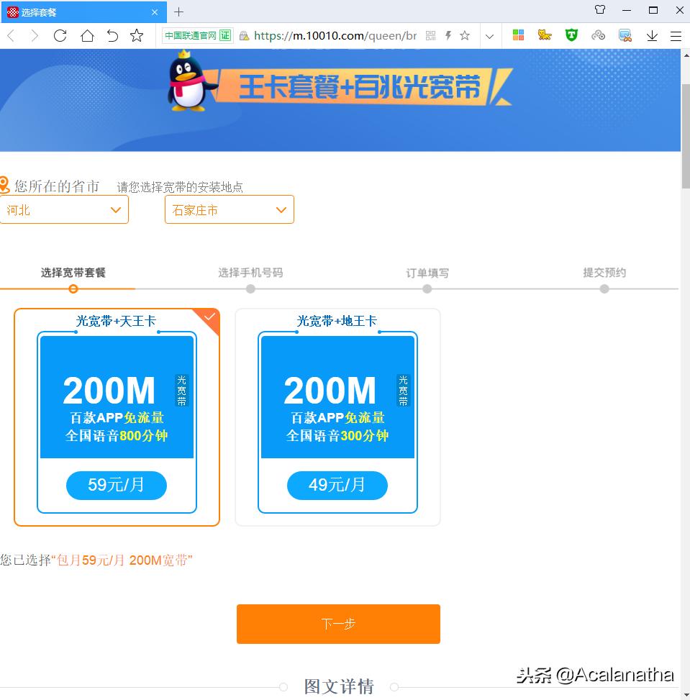Click the 中国联通官网 certificate badge
The width and height of the screenshot is (690, 700).
pos(197,36)
